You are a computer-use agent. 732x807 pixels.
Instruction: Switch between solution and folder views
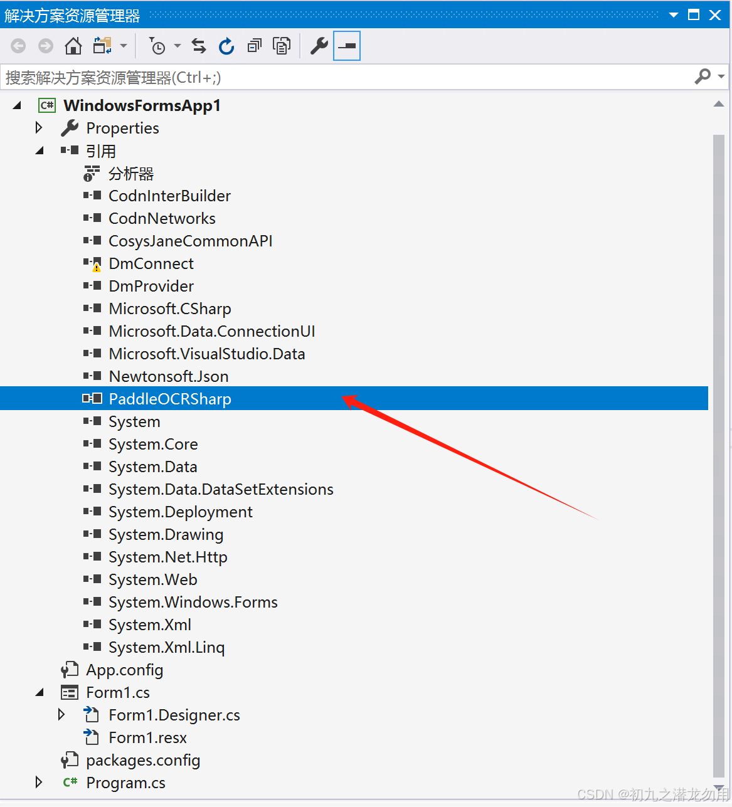pos(102,46)
